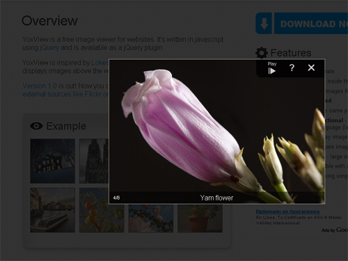Click the 4/8 image counter
This screenshot has height=261, width=348.
[116, 198]
